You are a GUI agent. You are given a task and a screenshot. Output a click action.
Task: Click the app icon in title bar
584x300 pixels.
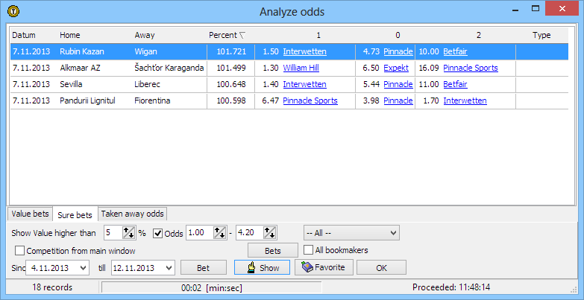click(x=10, y=10)
